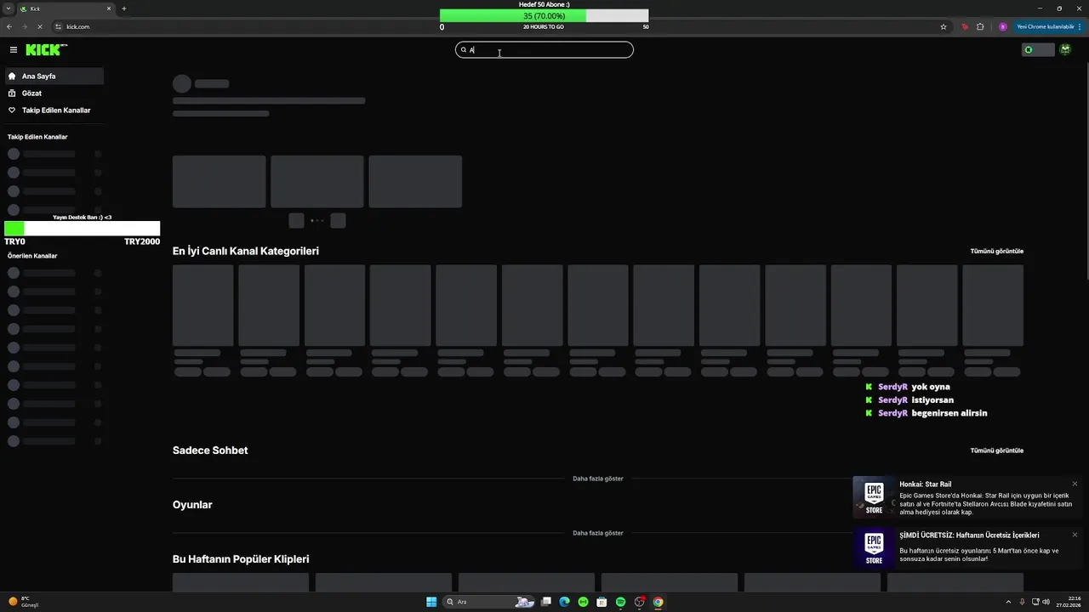The height and width of the screenshot is (612, 1089).
Task: Click the Oyunlar section heading
Action: (192, 505)
